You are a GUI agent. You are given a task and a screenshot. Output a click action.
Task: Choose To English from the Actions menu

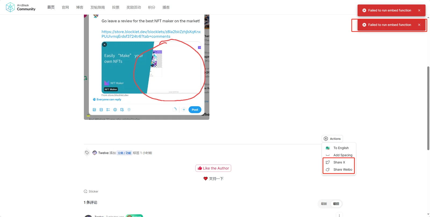339,148
